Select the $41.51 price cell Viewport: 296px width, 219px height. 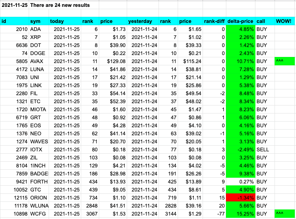click(113, 206)
